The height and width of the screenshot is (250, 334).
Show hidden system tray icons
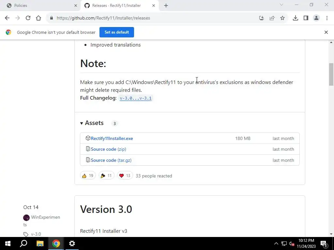coord(276,243)
